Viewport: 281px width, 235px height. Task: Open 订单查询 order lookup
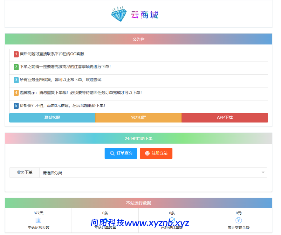121,153
